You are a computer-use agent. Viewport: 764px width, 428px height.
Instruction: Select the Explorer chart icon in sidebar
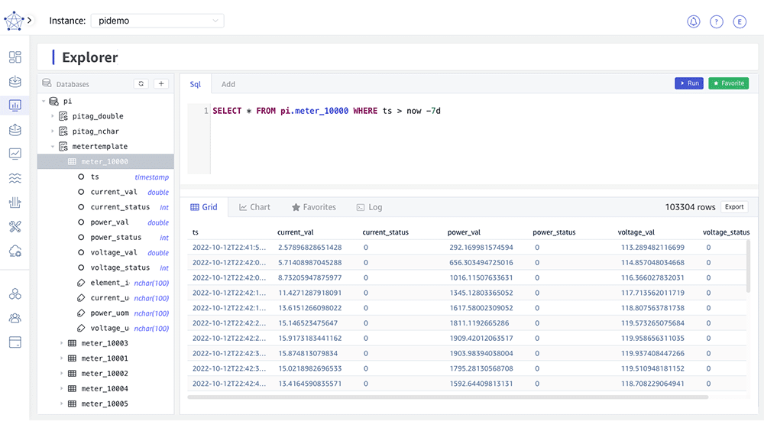pos(15,105)
